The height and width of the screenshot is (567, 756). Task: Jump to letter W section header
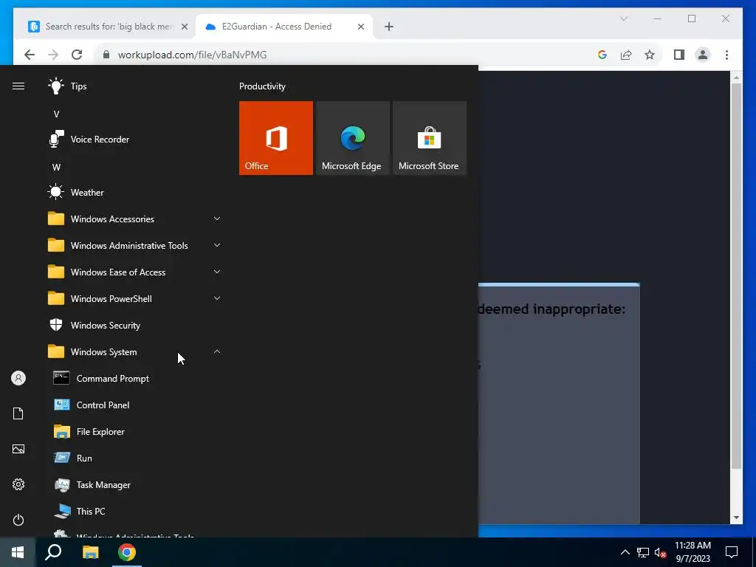56,168
